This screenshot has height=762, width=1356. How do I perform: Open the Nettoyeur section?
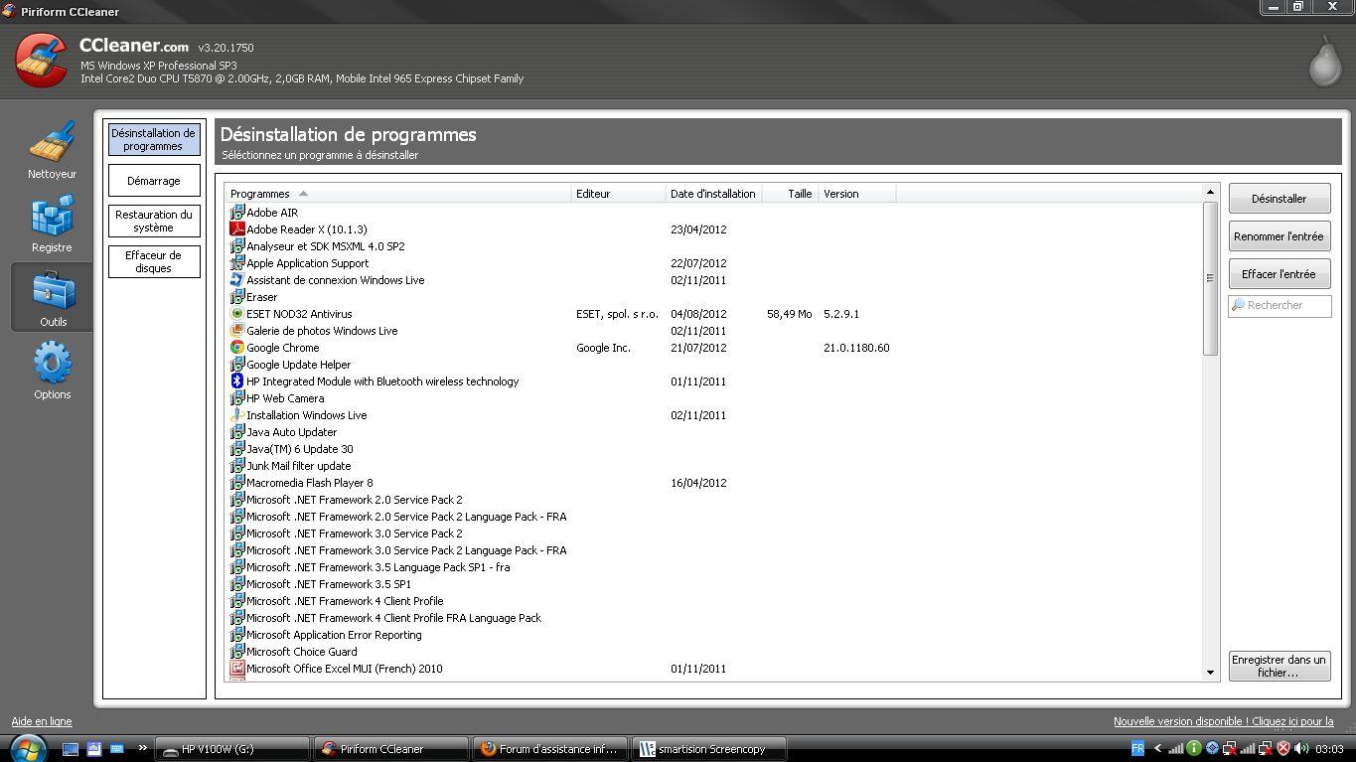click(52, 150)
